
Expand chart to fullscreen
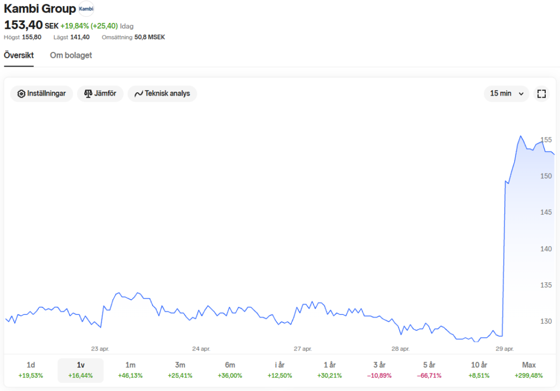pos(541,93)
